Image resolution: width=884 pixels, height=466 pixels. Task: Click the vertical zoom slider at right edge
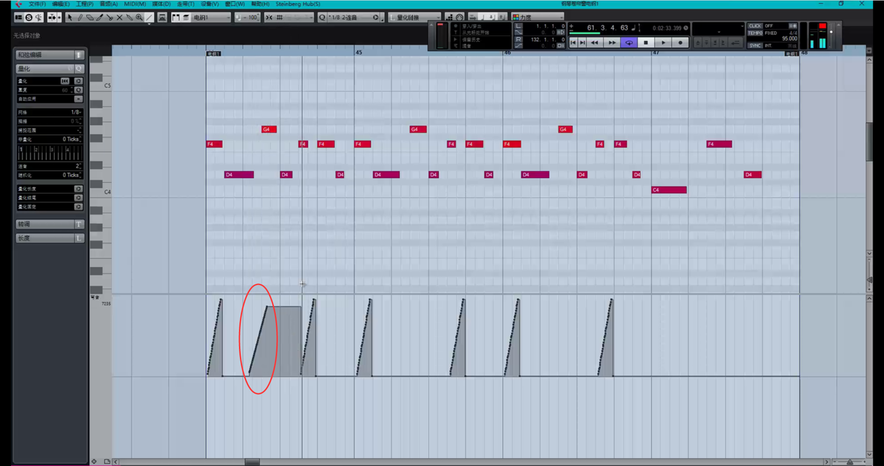click(x=869, y=279)
